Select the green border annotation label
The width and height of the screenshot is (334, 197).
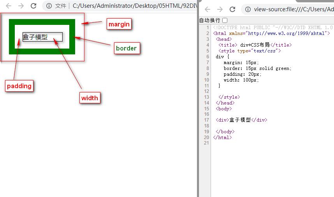coord(126,48)
